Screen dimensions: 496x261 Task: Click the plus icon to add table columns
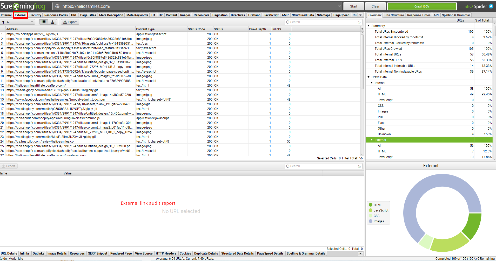click(362, 29)
